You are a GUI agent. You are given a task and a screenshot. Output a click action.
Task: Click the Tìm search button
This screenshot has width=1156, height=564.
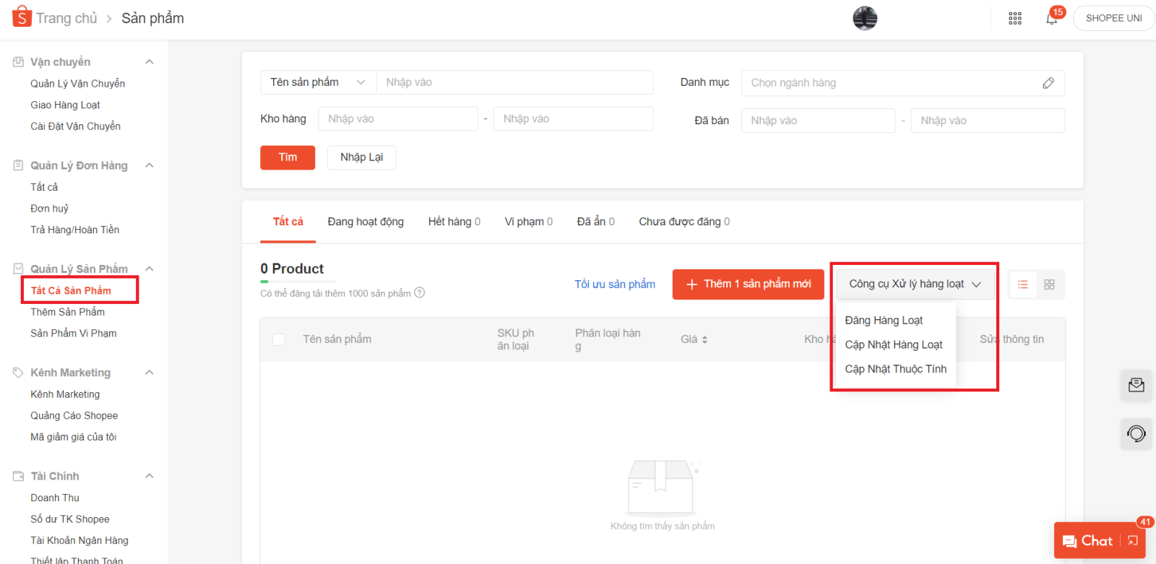288,157
